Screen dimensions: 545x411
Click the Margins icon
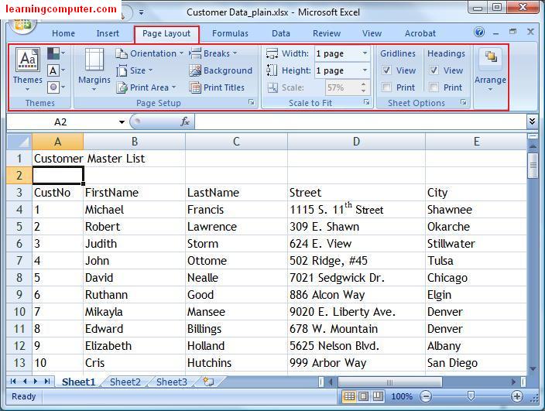tap(94, 67)
